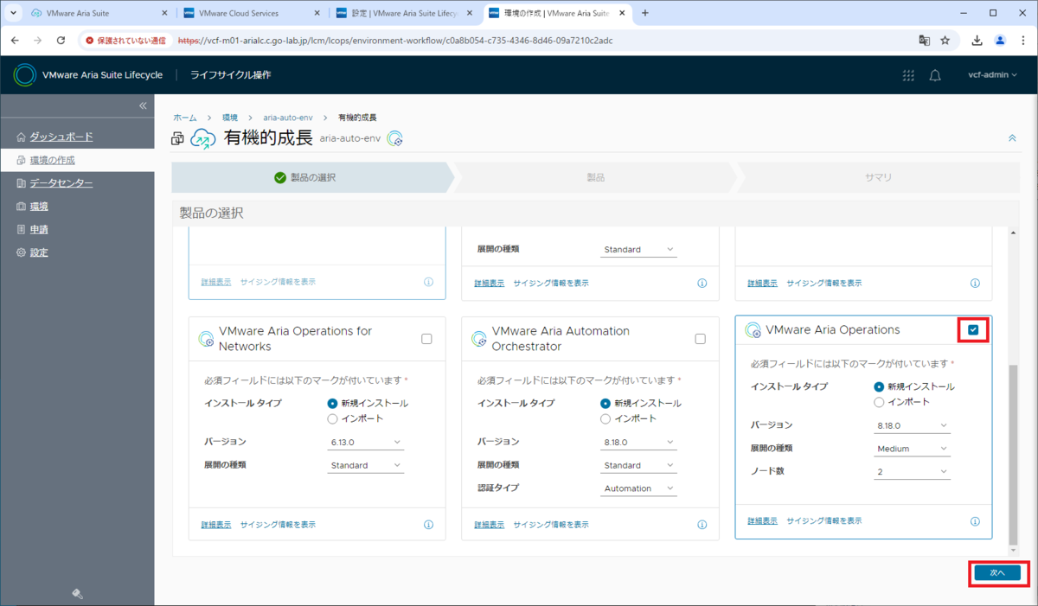Go back with the browser back arrow
1038x606 pixels.
tap(15, 40)
